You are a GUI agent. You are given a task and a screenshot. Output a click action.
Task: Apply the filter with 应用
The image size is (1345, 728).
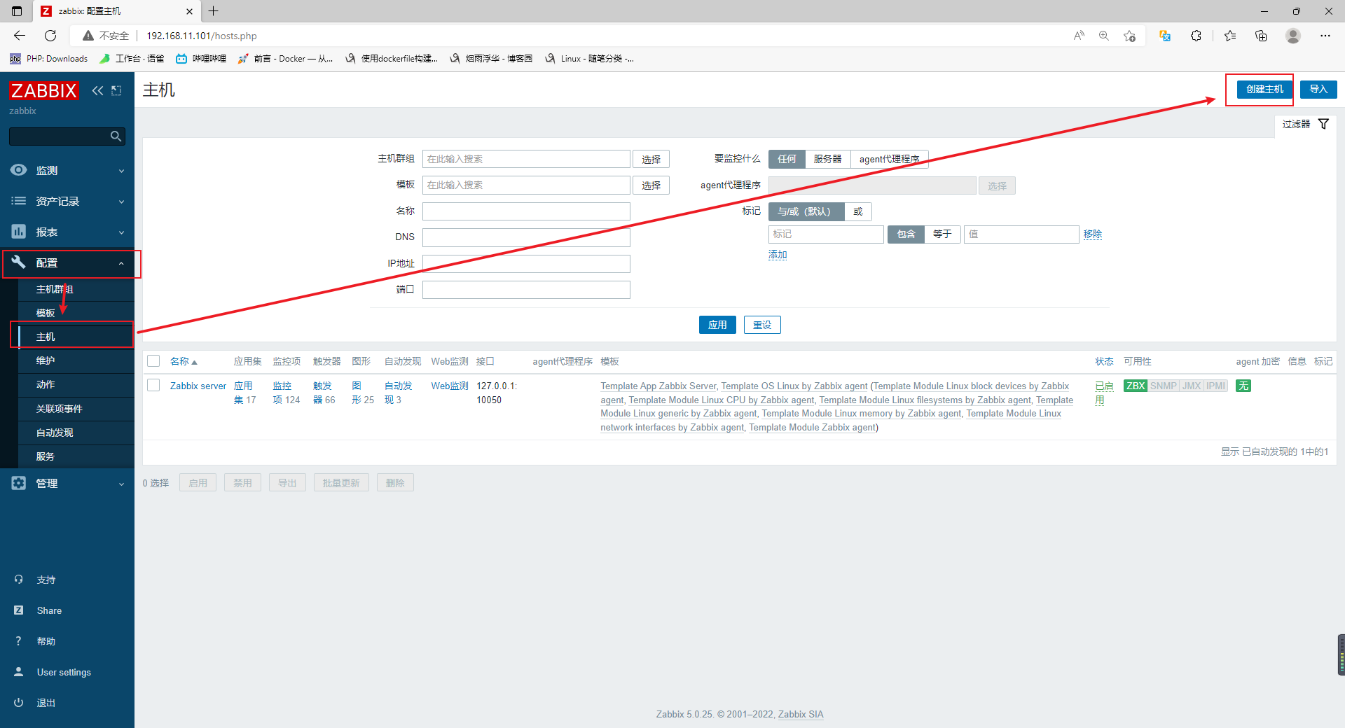tap(717, 325)
